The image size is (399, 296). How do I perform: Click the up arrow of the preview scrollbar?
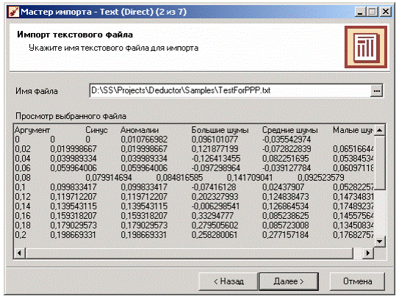379,130
